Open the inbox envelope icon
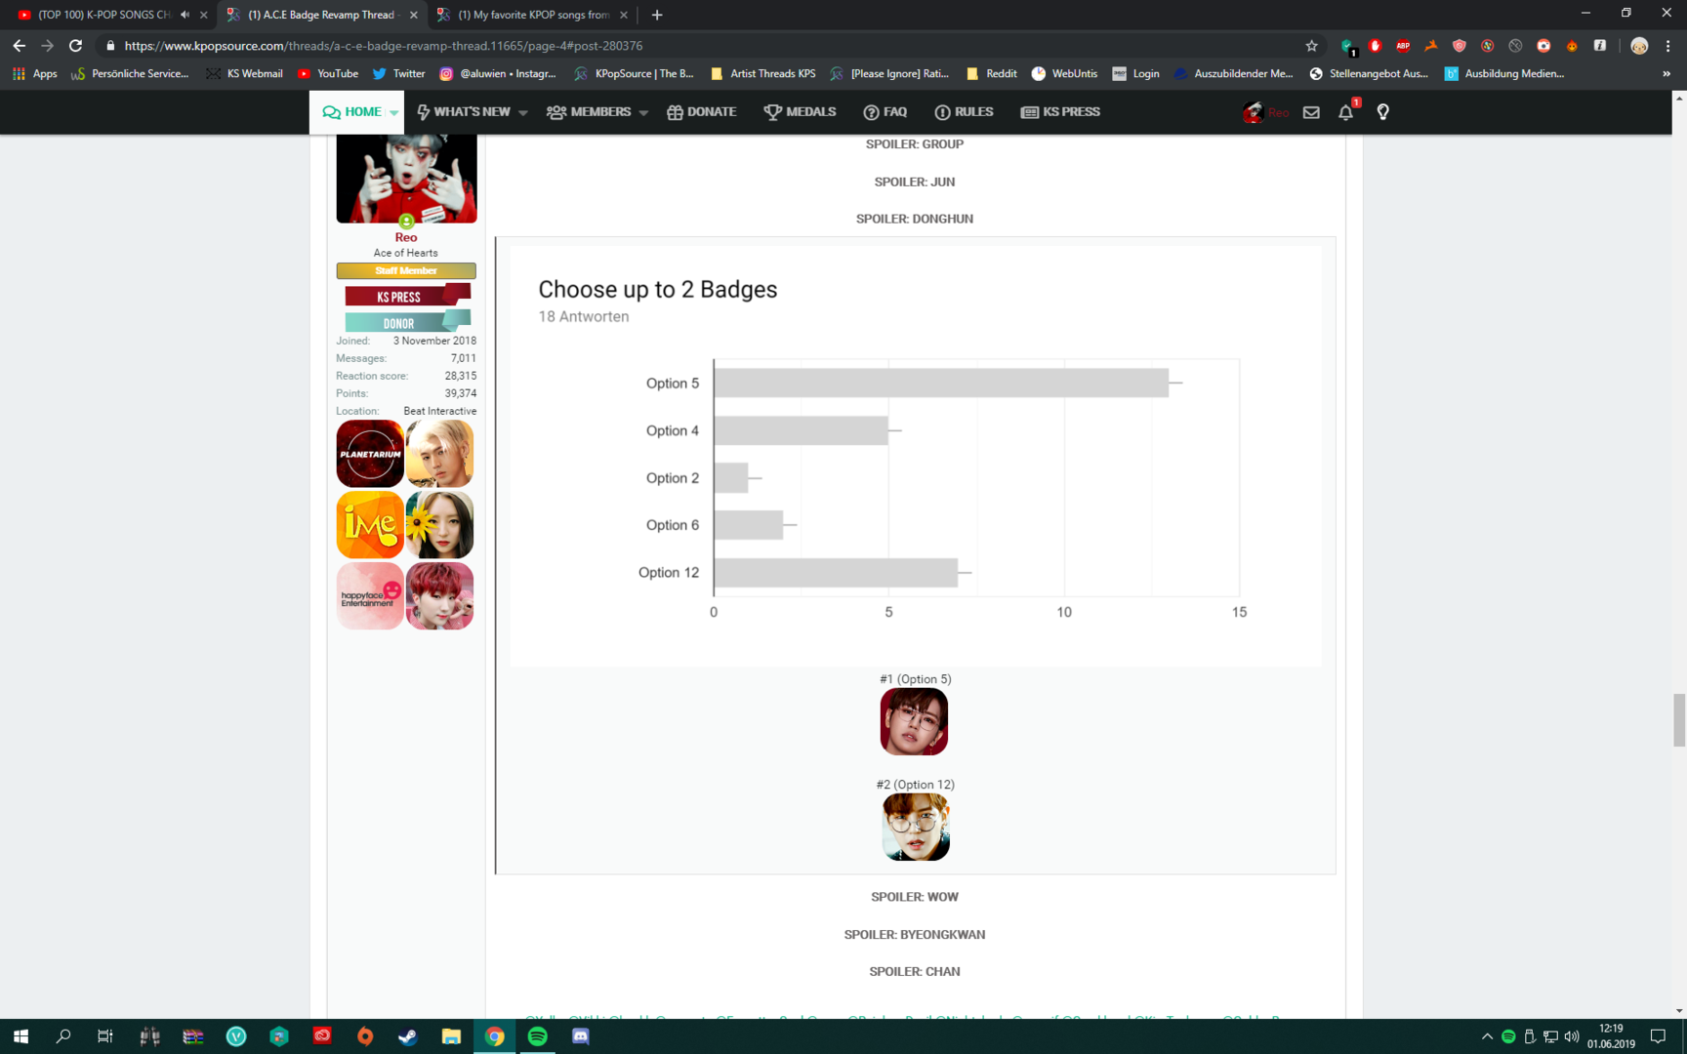This screenshot has width=1687, height=1054. pyautogui.click(x=1311, y=112)
